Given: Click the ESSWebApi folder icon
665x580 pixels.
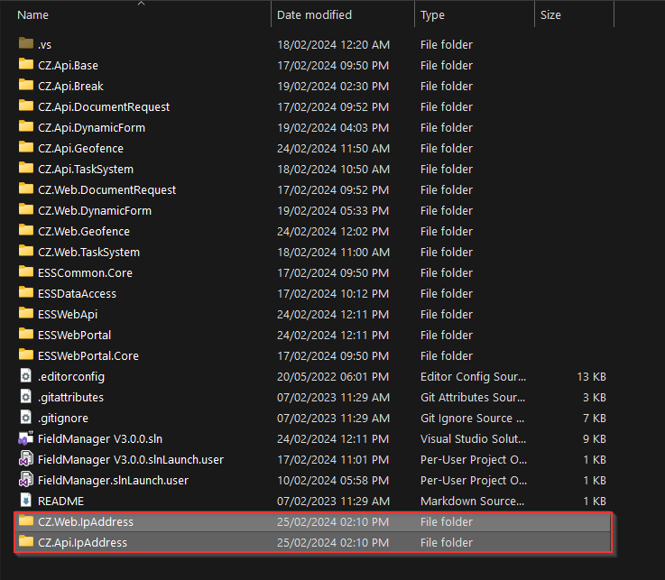Looking at the screenshot, I should pos(26,313).
